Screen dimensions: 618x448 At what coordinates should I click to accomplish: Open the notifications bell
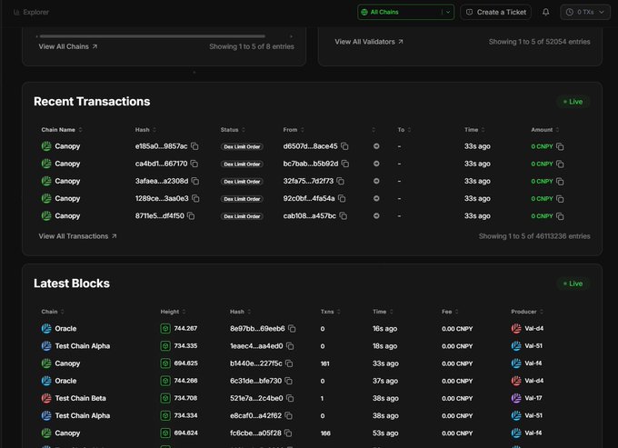click(x=545, y=12)
